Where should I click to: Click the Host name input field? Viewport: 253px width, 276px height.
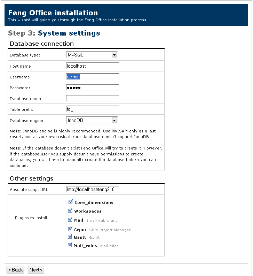(x=92, y=66)
